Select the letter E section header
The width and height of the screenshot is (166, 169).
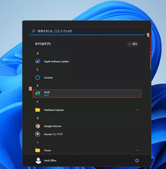pos(38,86)
